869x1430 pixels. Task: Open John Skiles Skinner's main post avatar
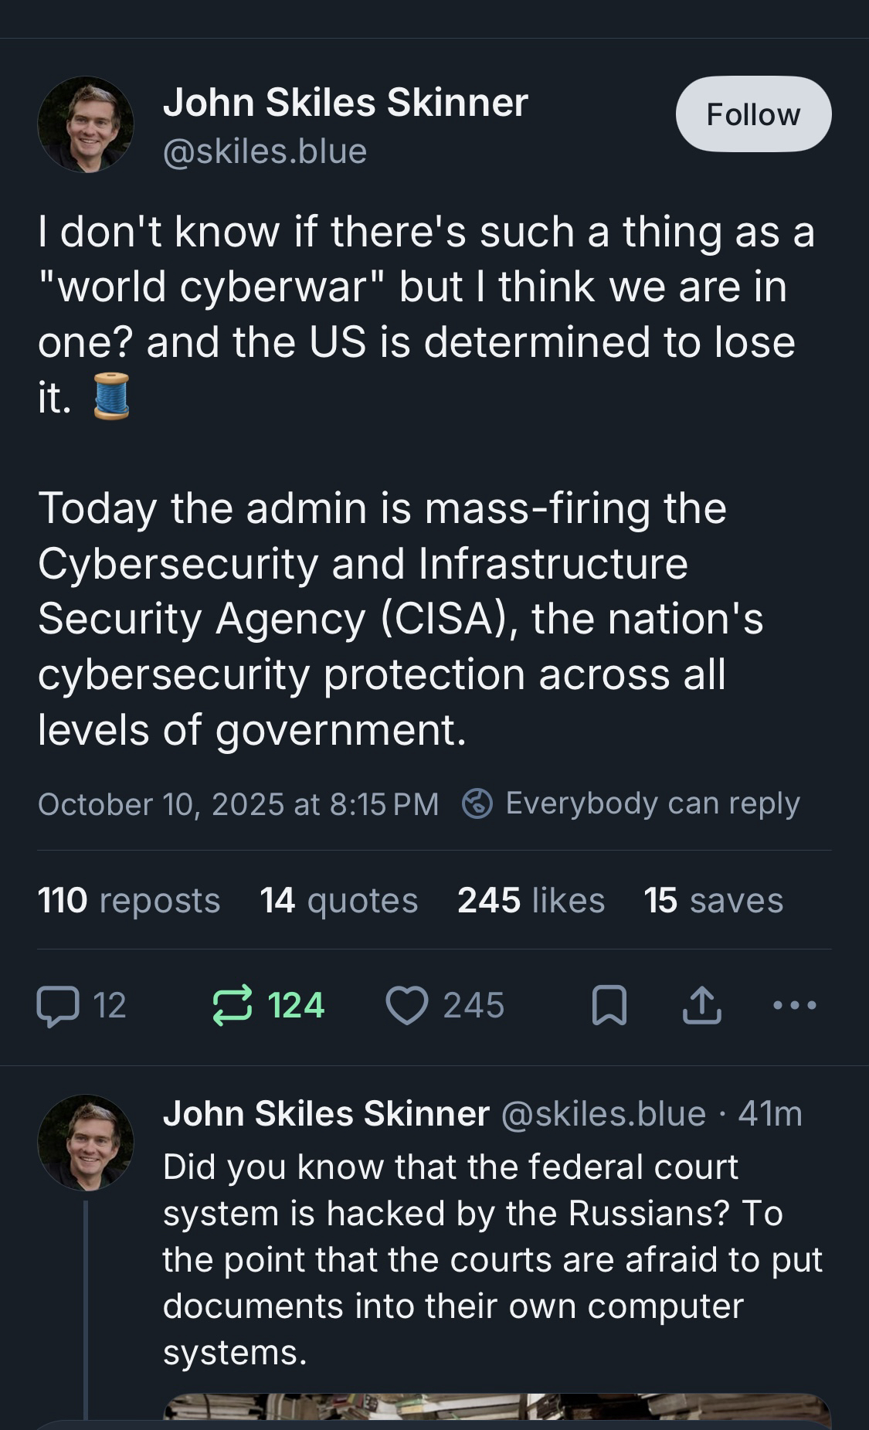click(x=86, y=124)
